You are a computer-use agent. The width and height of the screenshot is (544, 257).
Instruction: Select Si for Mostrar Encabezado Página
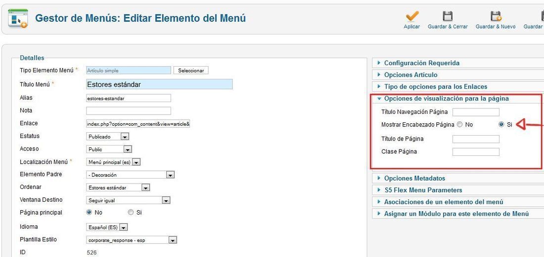click(501, 124)
